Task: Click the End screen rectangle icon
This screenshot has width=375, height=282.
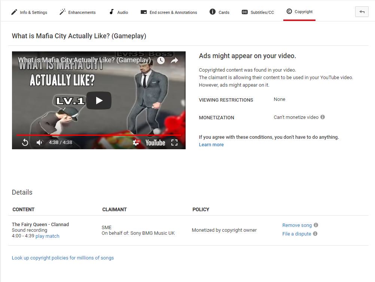Action: tap(143, 12)
